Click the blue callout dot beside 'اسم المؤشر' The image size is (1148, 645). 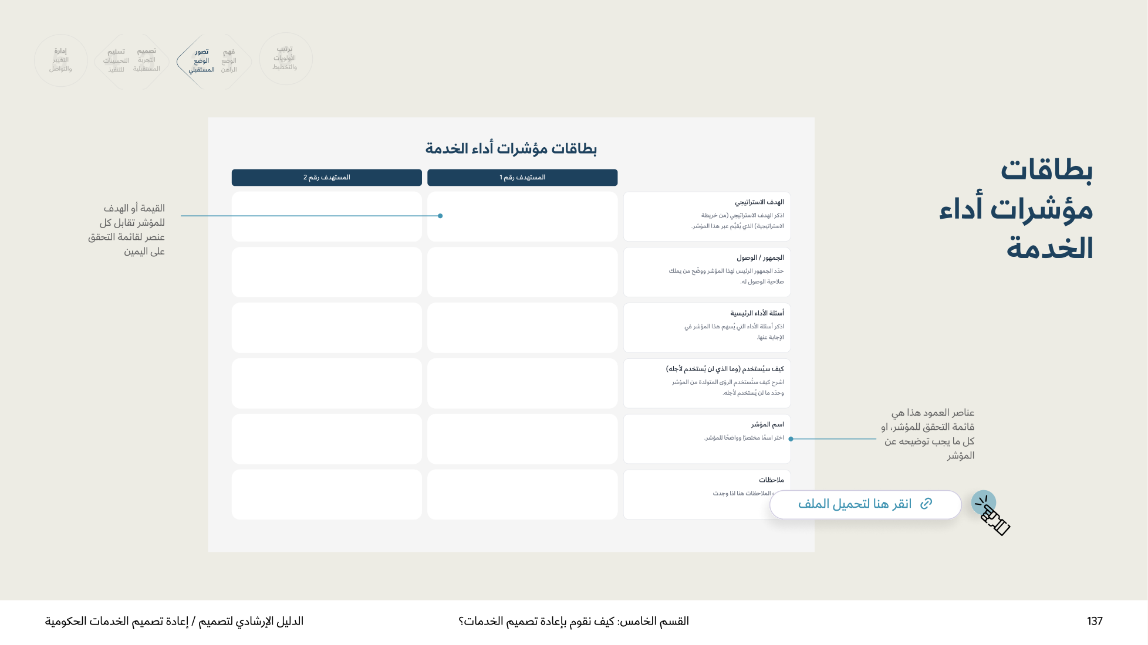tap(791, 439)
